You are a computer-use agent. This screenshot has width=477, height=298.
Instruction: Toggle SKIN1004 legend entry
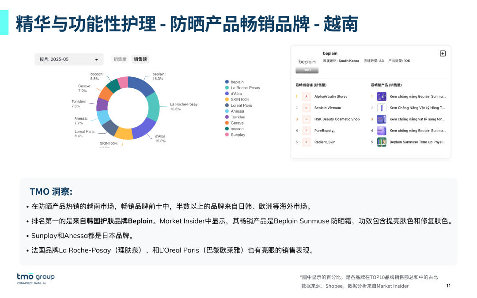tap(237, 99)
